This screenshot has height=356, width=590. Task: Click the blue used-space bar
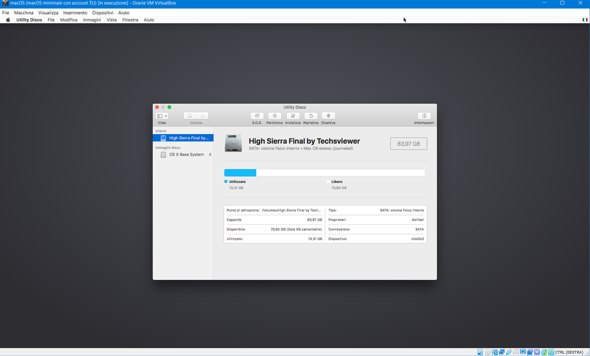tap(240, 173)
